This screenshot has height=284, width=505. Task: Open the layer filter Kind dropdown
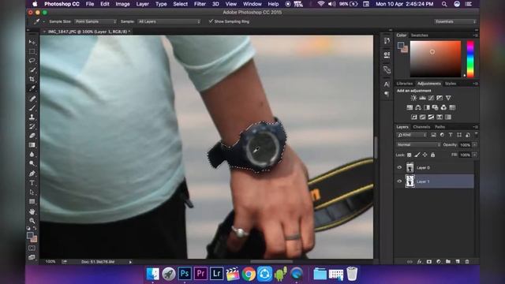(412, 135)
